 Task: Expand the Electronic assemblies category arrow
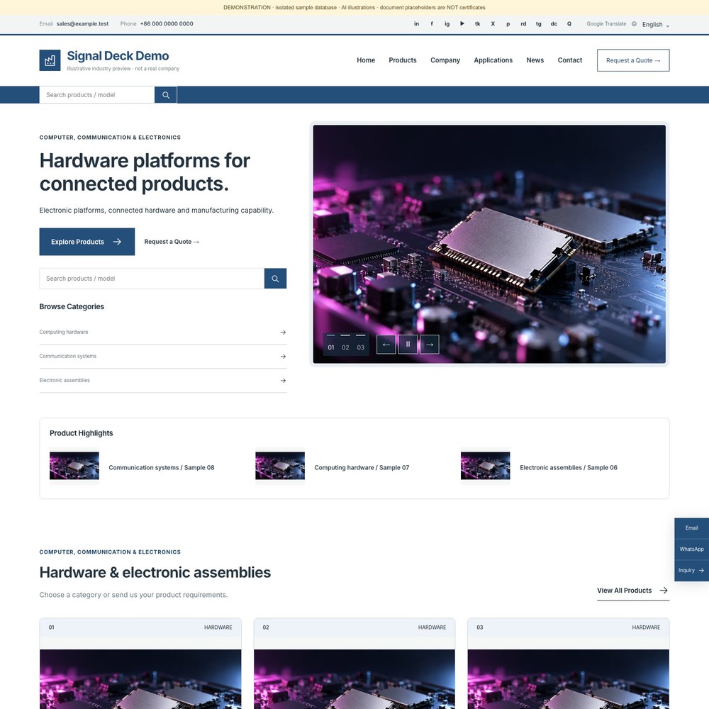pyautogui.click(x=283, y=381)
